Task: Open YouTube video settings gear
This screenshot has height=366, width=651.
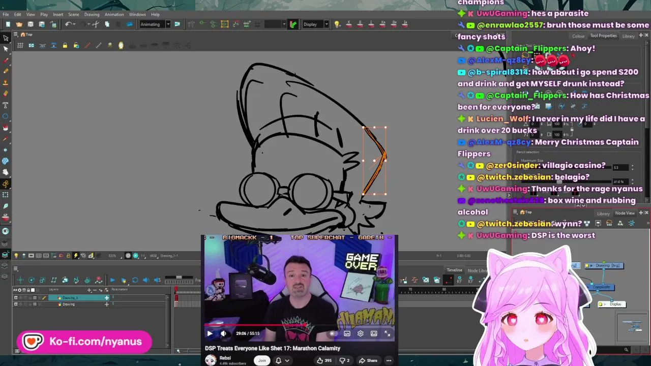Action: coord(361,333)
